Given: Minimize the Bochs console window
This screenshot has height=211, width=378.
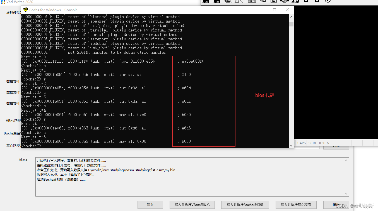Looking at the screenshot, I should 262,10.
